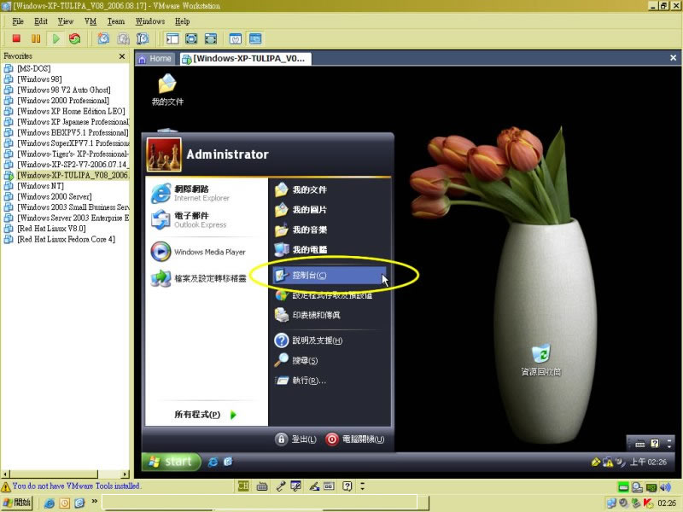This screenshot has width=683, height=512.
Task: Select [Windows XP Home Edition LEO] favorite
Action: [71, 112]
